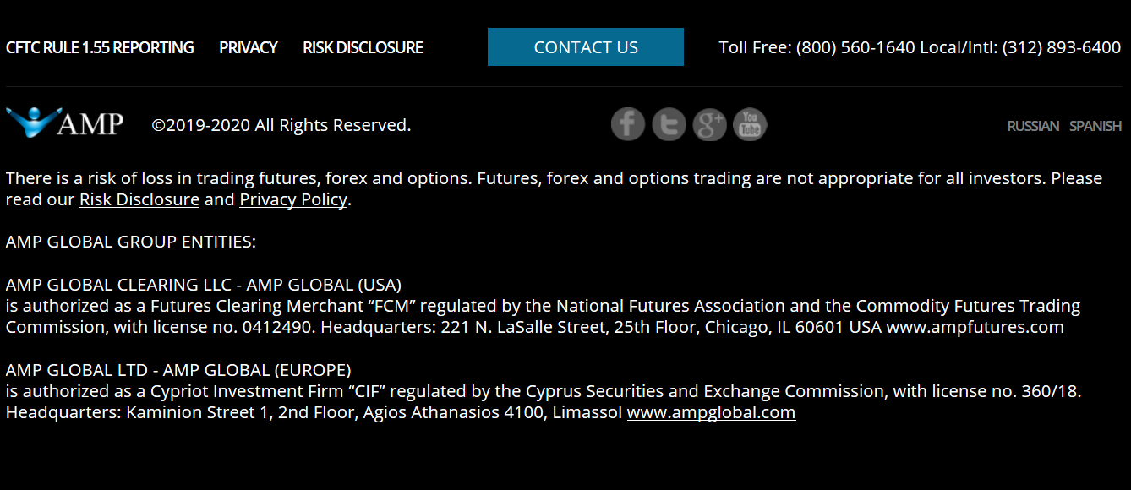1131x490 pixels.
Task: Click the ©2019-2020 All Rights Reserved text
Action: [x=281, y=125]
